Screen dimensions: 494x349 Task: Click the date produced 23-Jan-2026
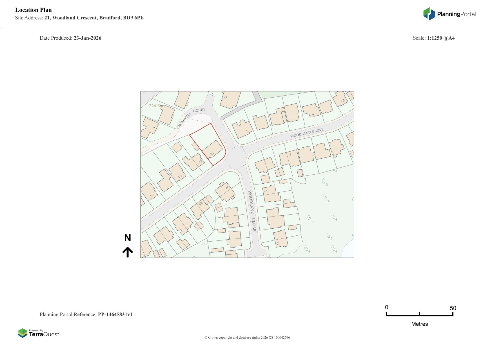(x=87, y=38)
